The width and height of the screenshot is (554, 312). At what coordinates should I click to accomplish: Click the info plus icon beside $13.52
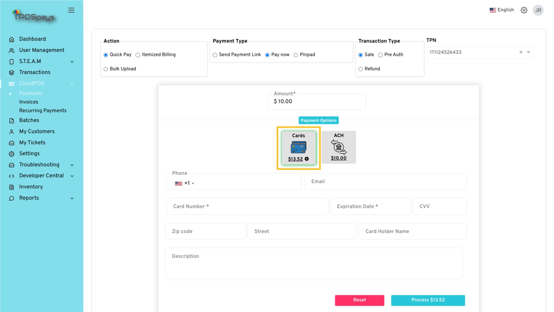tap(306, 159)
